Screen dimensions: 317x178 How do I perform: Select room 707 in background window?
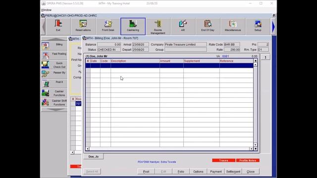[78, 104]
